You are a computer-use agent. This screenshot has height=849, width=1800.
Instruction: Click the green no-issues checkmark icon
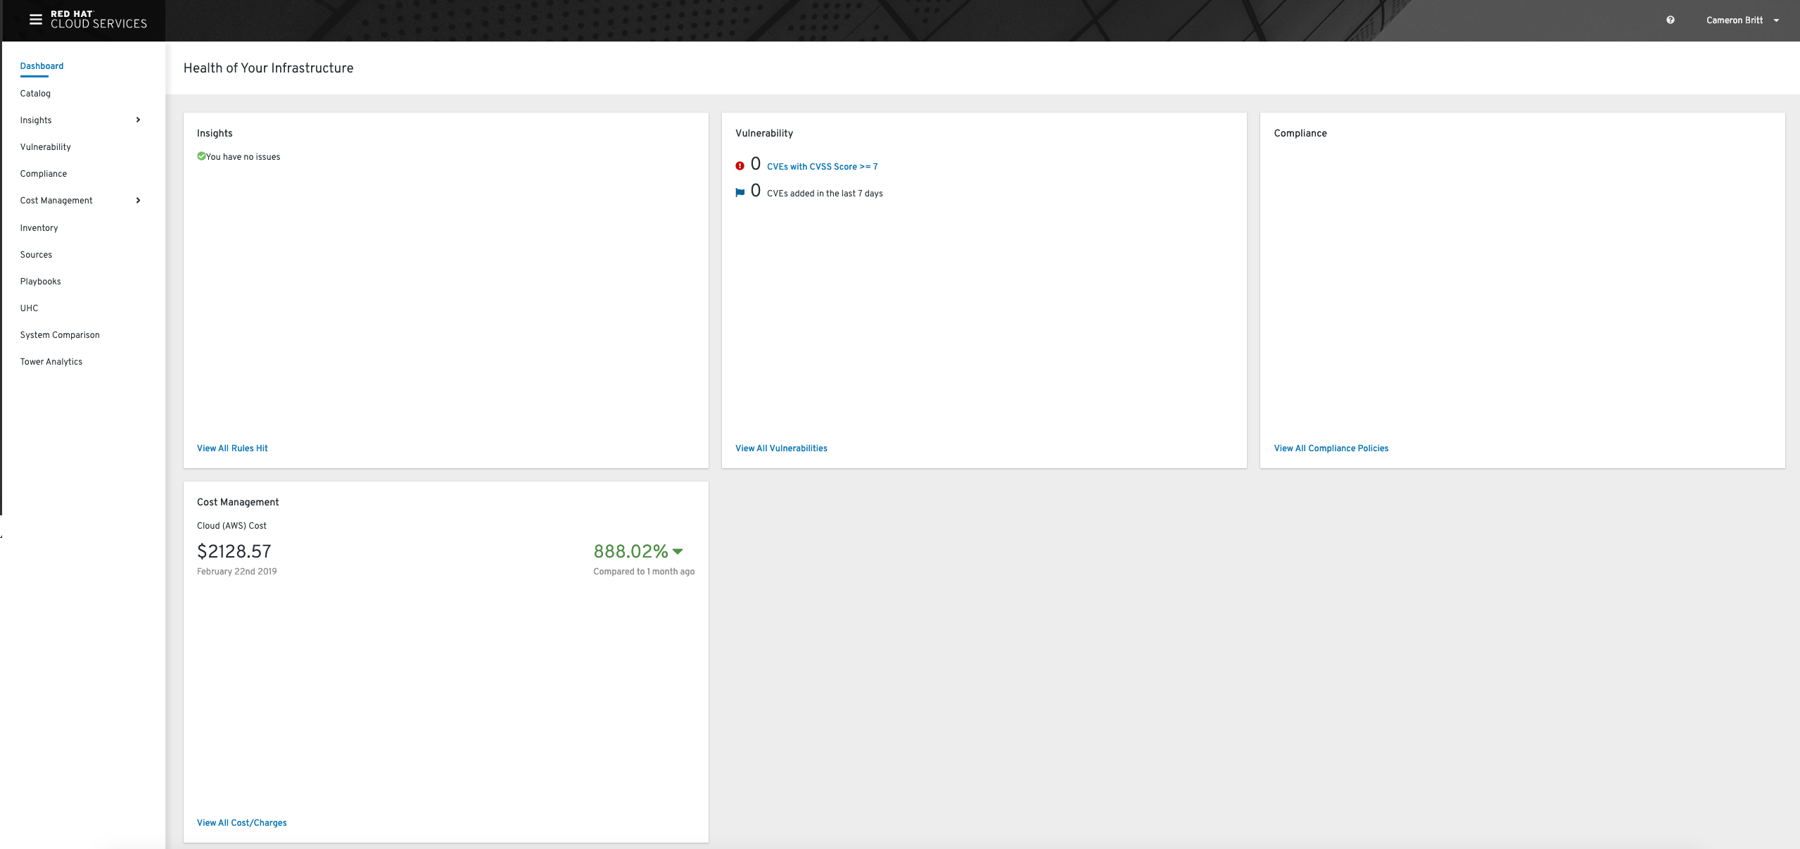201,156
